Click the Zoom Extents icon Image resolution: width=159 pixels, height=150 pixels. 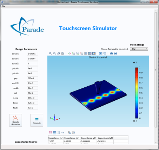pos(63,54)
